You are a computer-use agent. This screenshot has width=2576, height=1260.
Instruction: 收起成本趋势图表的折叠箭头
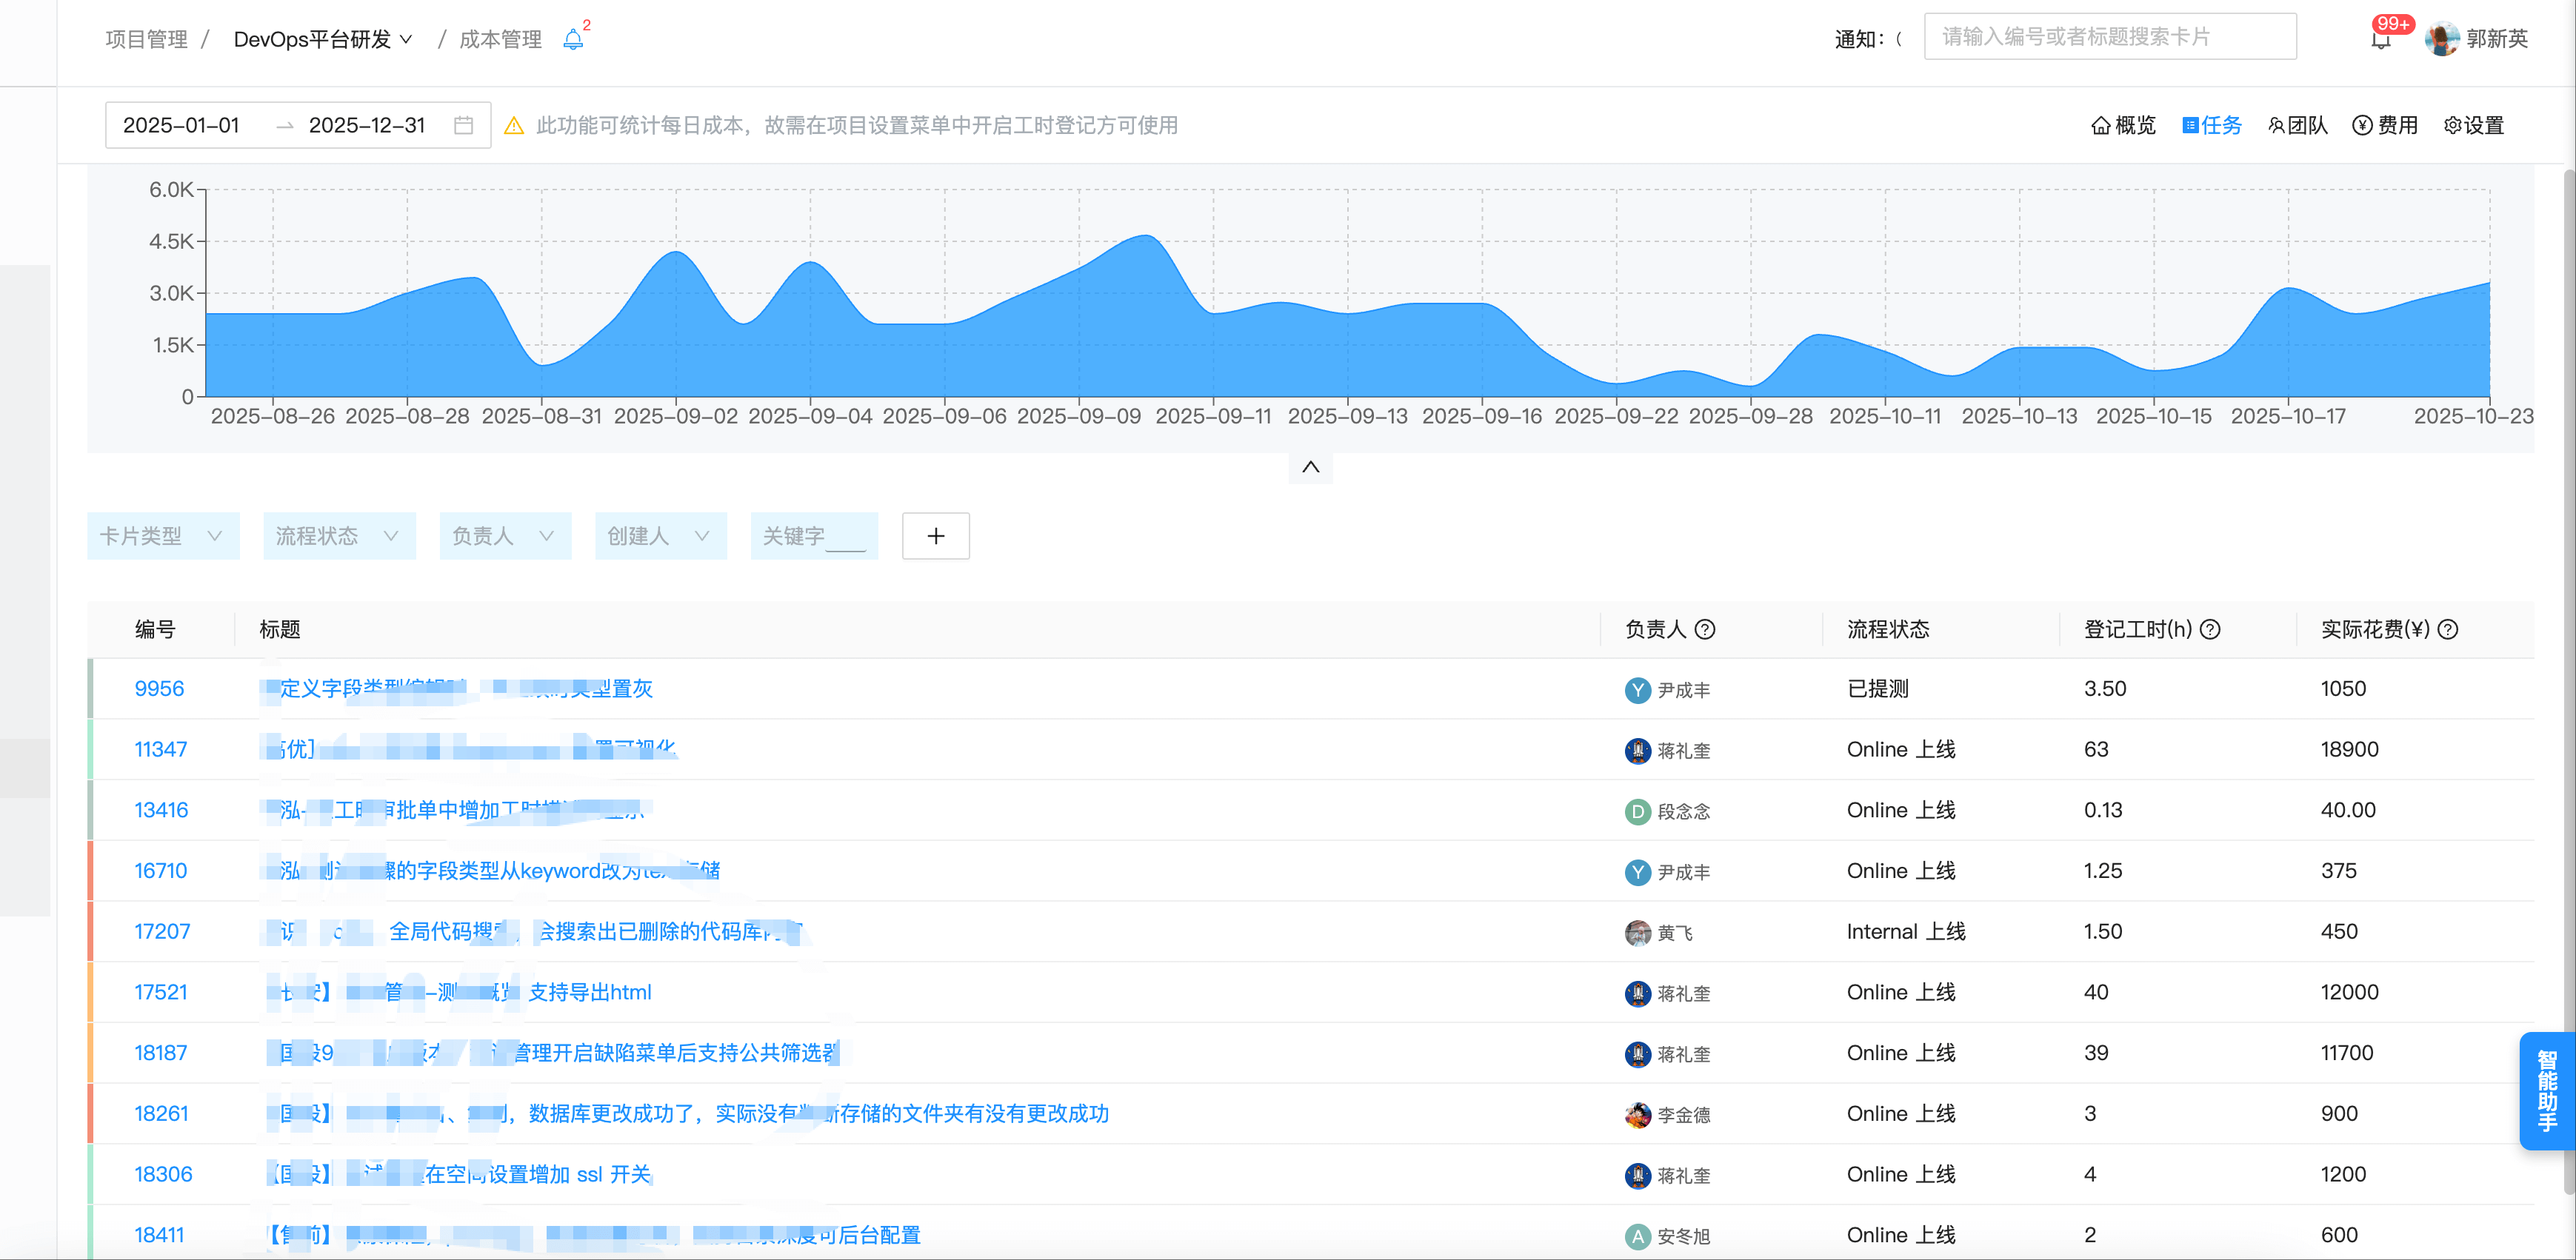(x=1310, y=466)
